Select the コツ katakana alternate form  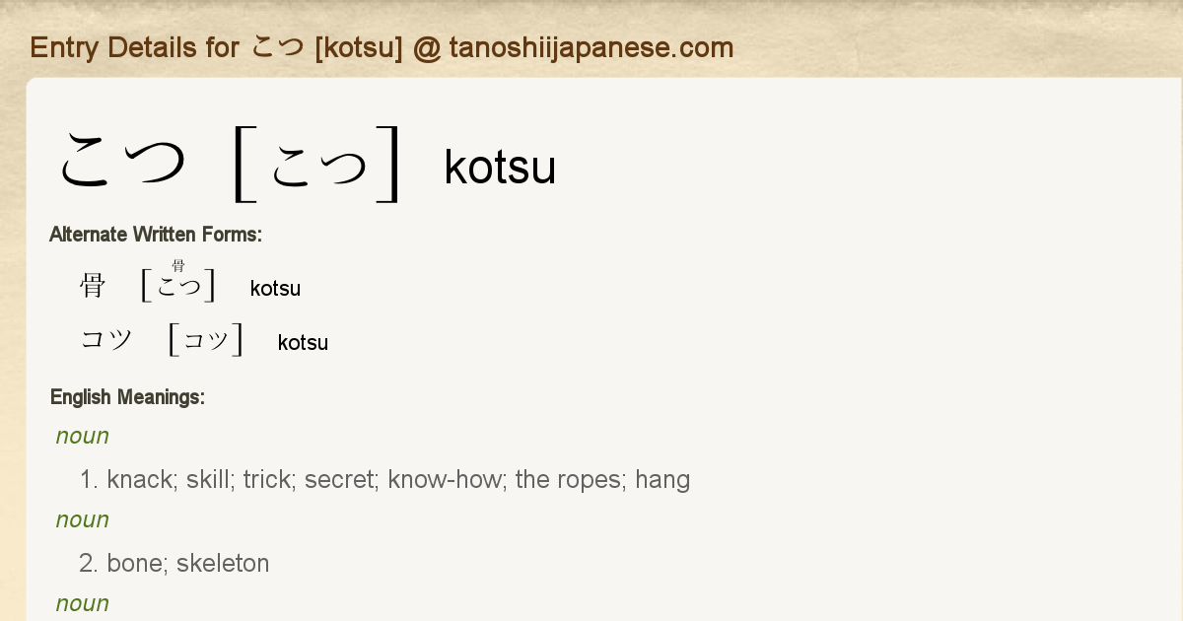click(106, 340)
